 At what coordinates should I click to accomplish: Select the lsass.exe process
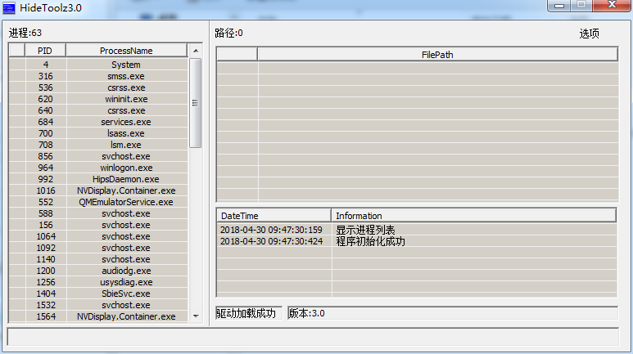(x=126, y=133)
